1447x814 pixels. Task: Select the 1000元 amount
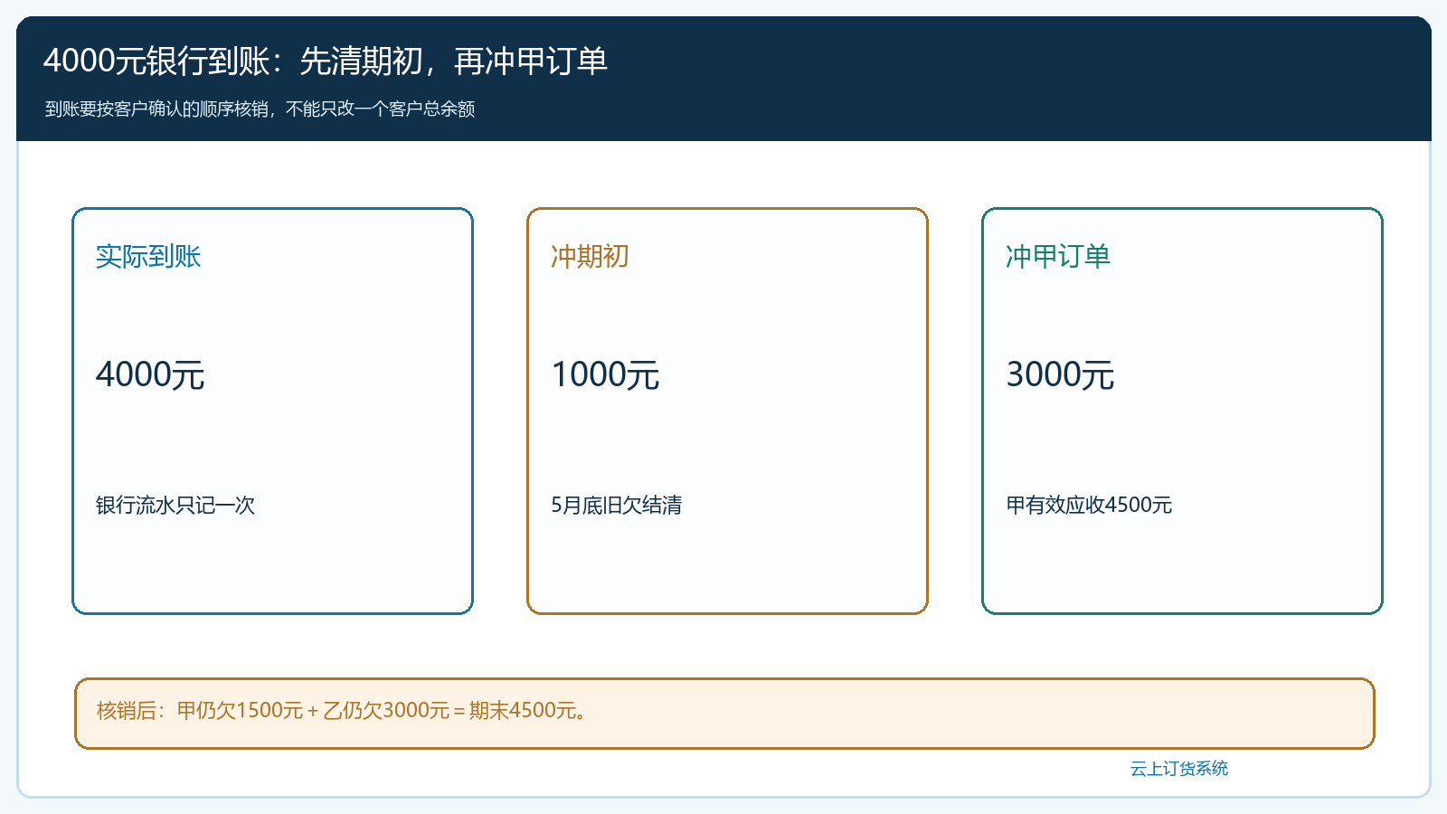click(x=605, y=374)
